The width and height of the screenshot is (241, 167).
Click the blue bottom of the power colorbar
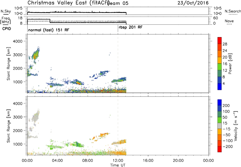point(220,87)
